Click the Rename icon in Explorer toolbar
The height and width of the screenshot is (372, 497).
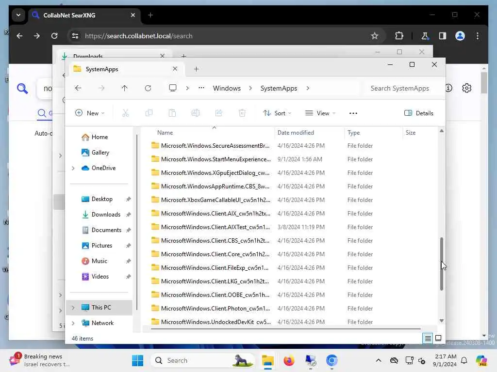[x=196, y=113]
